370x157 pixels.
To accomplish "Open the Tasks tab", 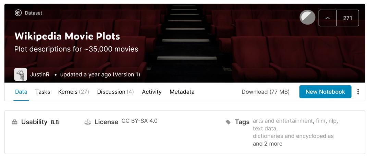I will coord(43,92).
